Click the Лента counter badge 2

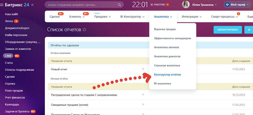pyautogui.click(x=16, y=21)
